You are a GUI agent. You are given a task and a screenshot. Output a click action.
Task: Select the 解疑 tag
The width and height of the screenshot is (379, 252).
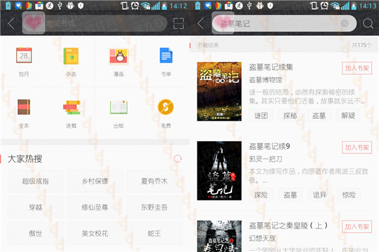tap(348, 116)
